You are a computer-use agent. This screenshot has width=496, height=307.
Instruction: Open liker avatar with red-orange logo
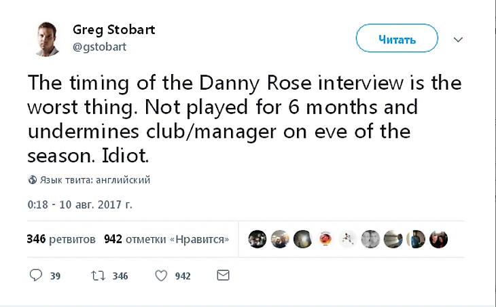click(325, 239)
